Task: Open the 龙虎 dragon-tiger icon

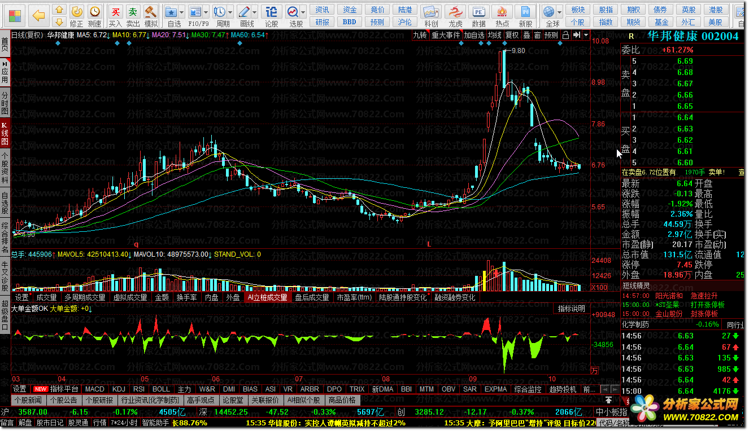Action: click(455, 12)
